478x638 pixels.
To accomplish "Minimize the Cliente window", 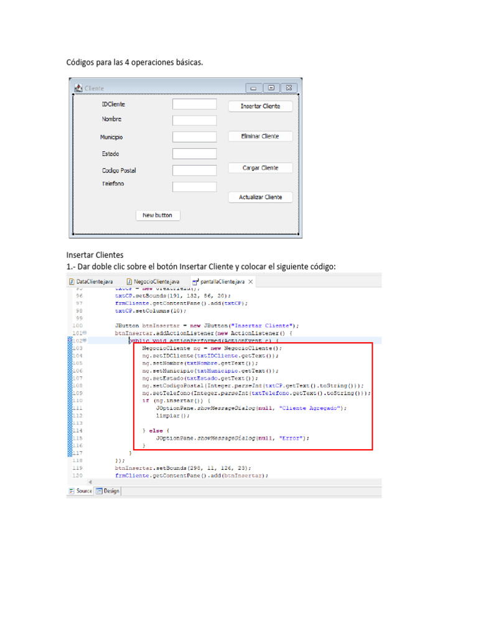I will click(x=253, y=88).
